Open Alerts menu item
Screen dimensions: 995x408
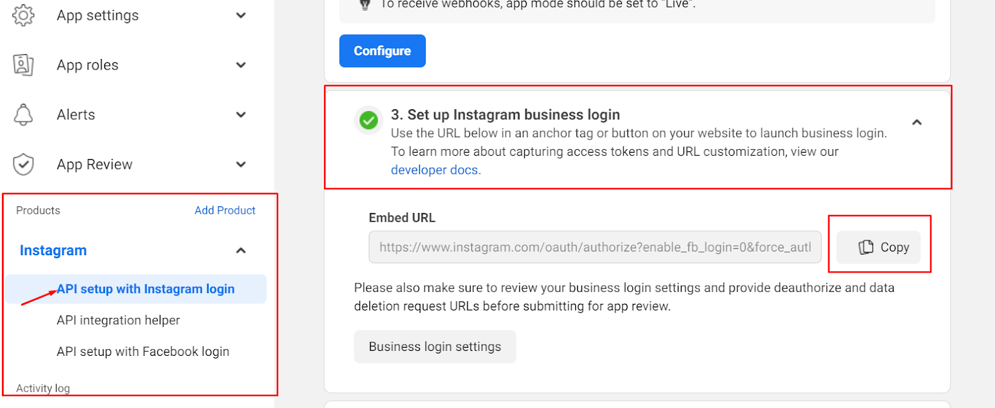coord(76,115)
